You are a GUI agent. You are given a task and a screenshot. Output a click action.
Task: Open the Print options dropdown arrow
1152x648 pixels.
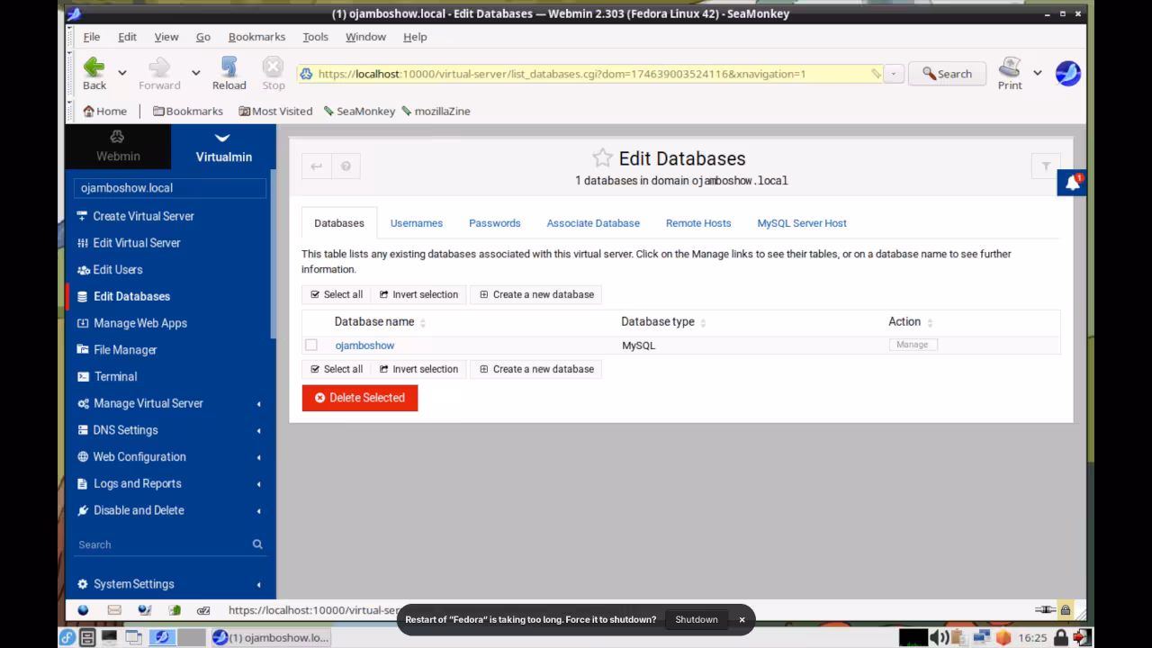1037,73
